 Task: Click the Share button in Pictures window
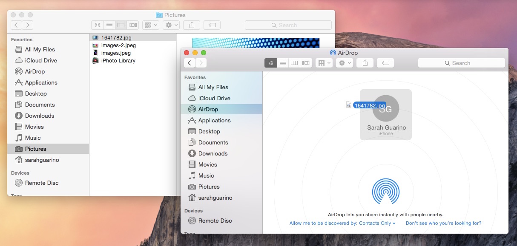pyautogui.click(x=192, y=25)
